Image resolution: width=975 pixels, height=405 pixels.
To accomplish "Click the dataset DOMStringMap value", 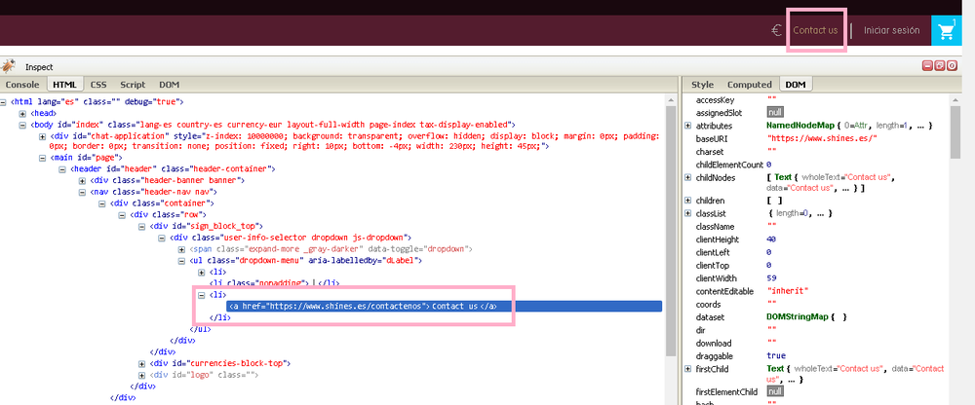I will coord(807,316).
